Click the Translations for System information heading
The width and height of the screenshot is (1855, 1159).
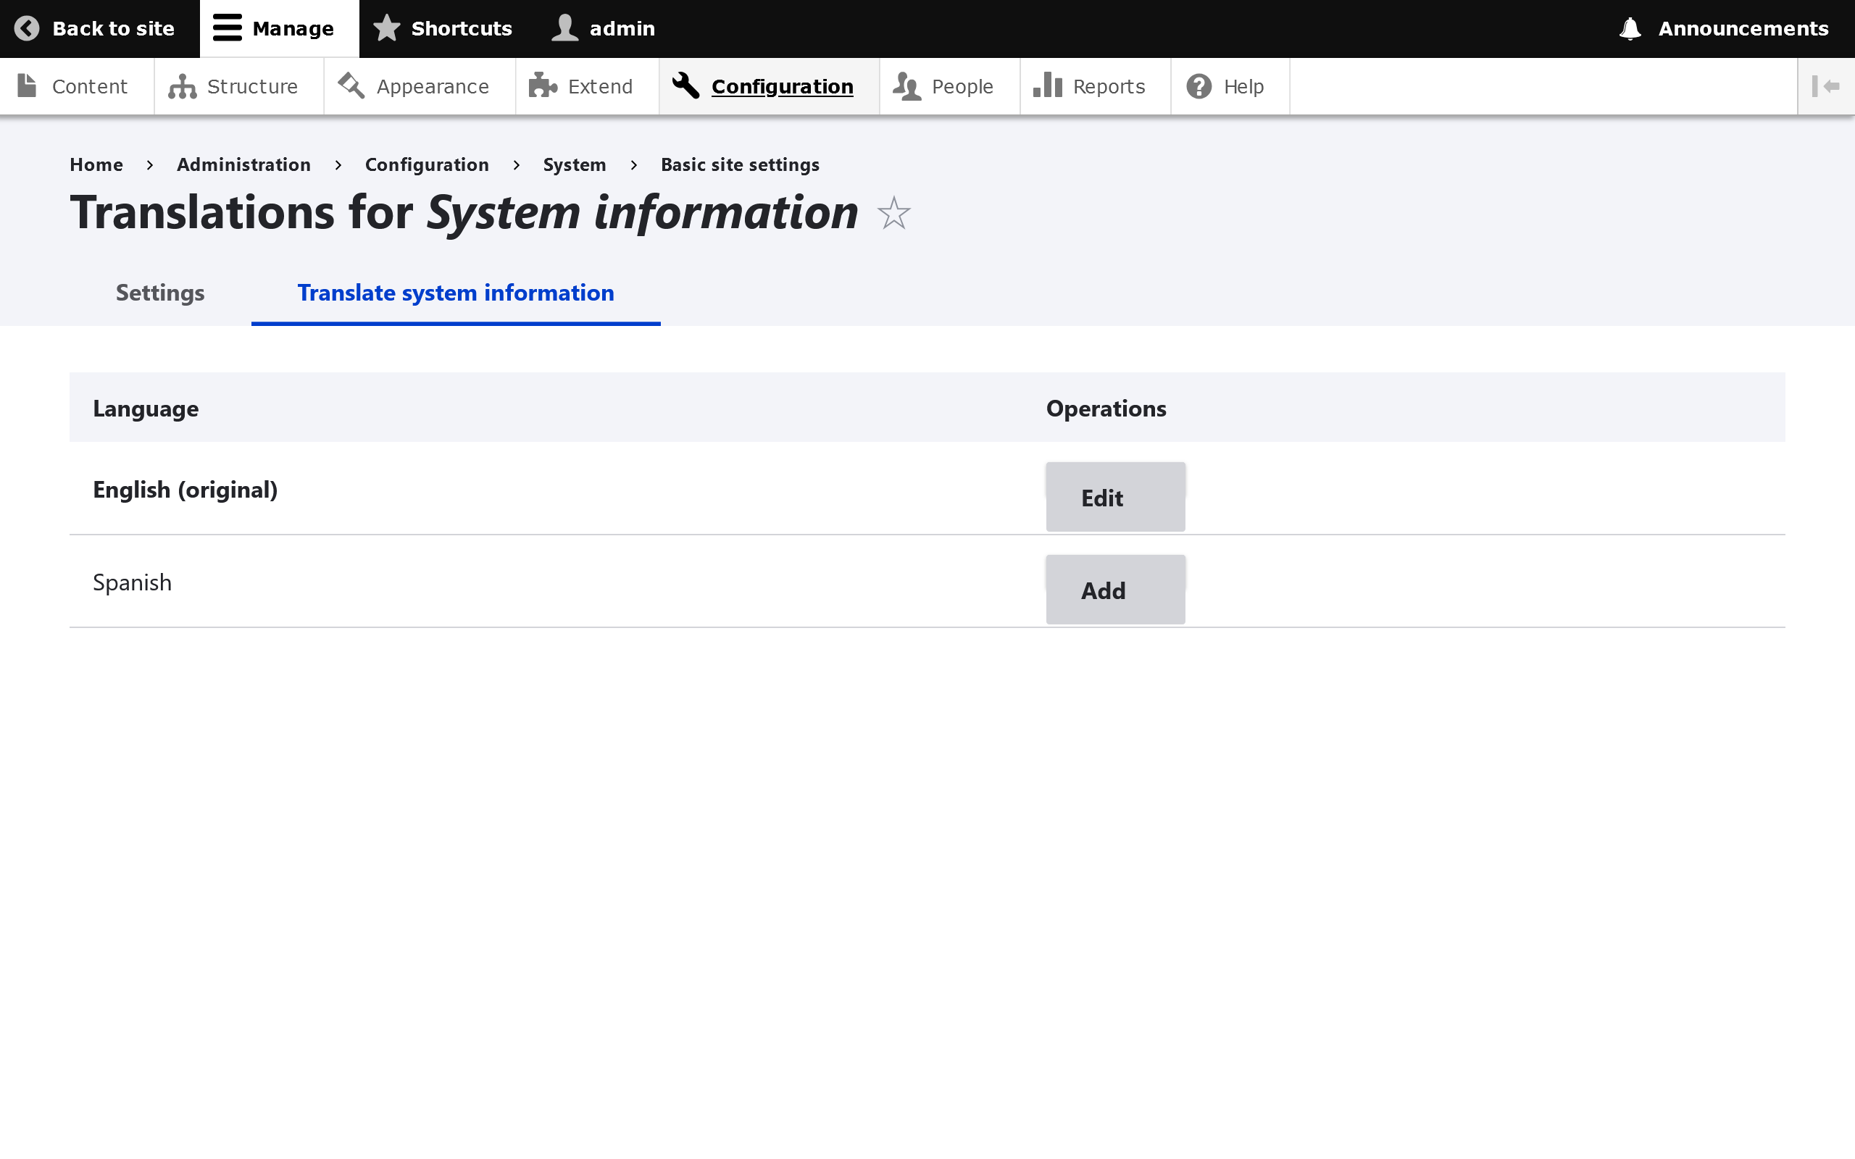464,212
